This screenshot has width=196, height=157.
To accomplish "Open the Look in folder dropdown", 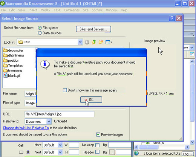I will (80, 42).
